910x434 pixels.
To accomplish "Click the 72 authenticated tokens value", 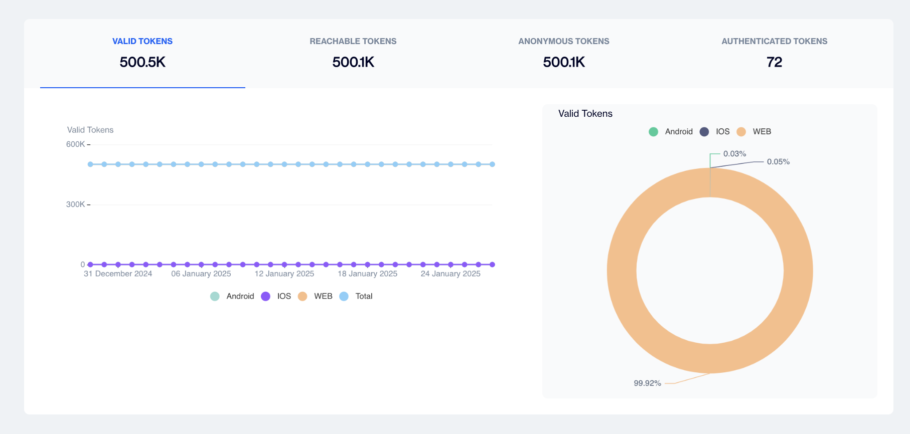I will pos(775,62).
